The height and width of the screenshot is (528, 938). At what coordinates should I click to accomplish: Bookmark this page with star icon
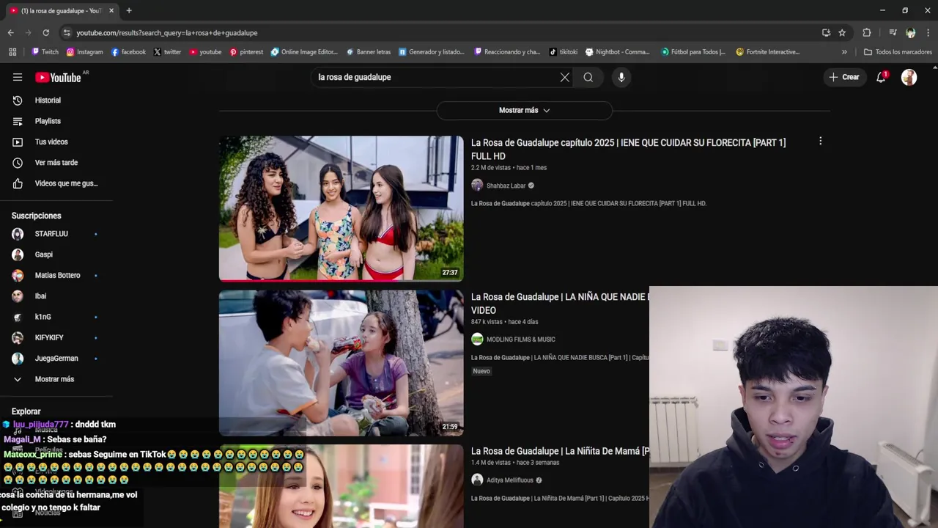[x=842, y=32]
